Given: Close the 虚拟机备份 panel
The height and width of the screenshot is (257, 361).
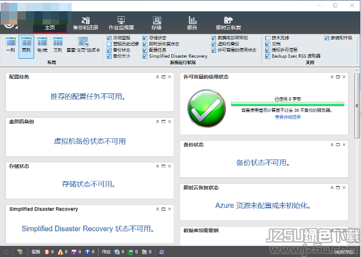Looking at the screenshot, I should [170, 122].
